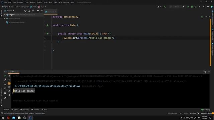Open the Run tool window button at bottom

point(7,110)
